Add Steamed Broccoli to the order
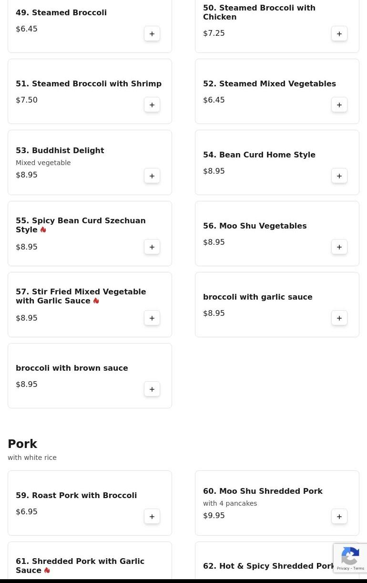 pos(152,34)
